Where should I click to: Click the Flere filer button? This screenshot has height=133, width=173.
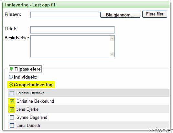(155, 14)
